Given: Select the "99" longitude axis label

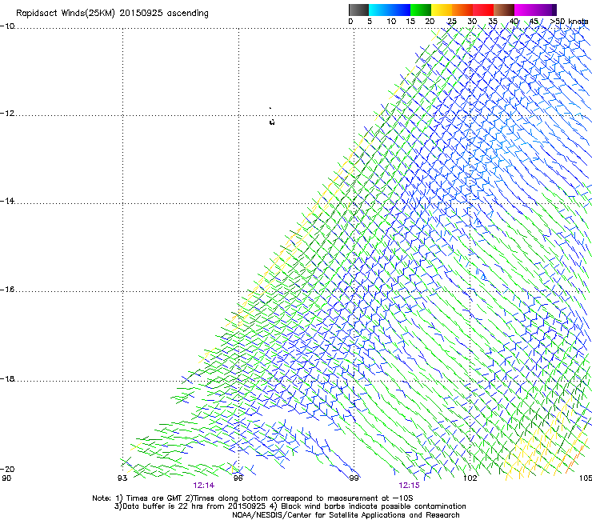Looking at the screenshot, I should coord(354,478).
